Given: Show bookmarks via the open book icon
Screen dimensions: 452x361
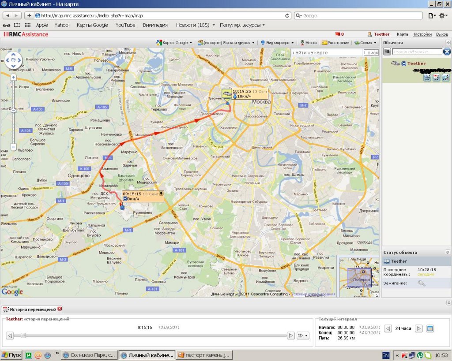Looking at the screenshot, I should [x=17, y=25].
